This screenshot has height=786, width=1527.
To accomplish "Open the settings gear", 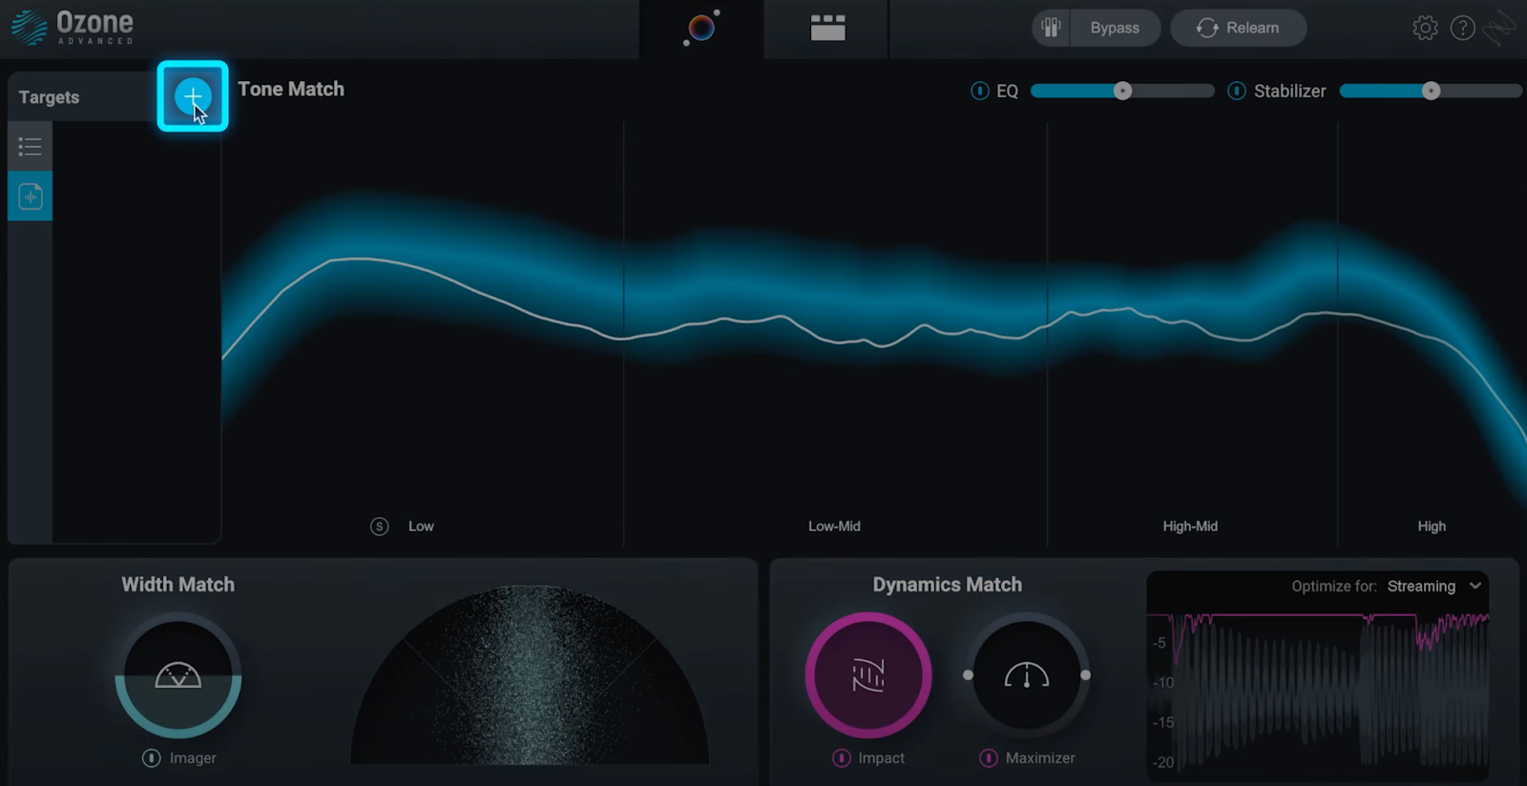I will (x=1425, y=29).
